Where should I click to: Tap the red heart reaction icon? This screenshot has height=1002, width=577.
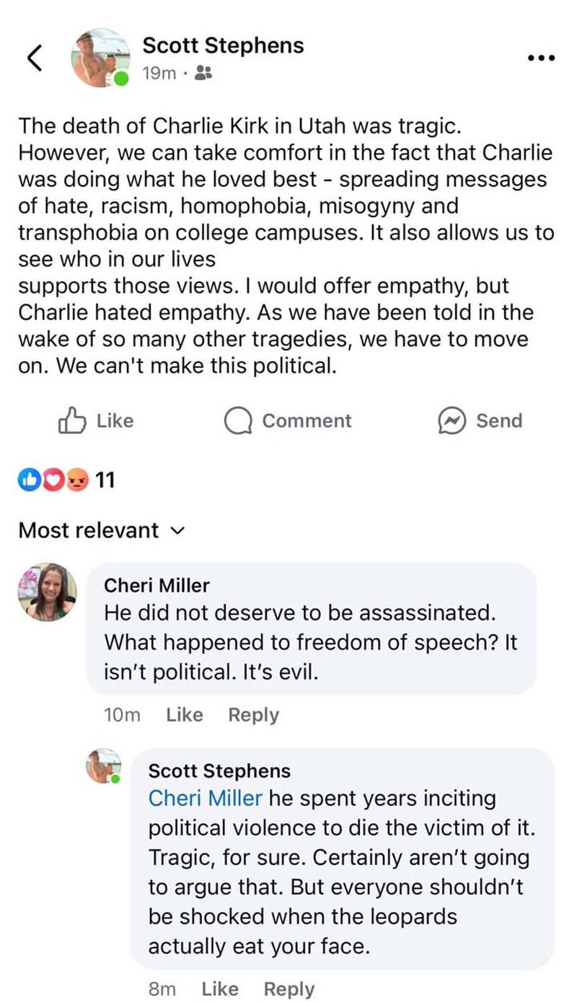53,480
